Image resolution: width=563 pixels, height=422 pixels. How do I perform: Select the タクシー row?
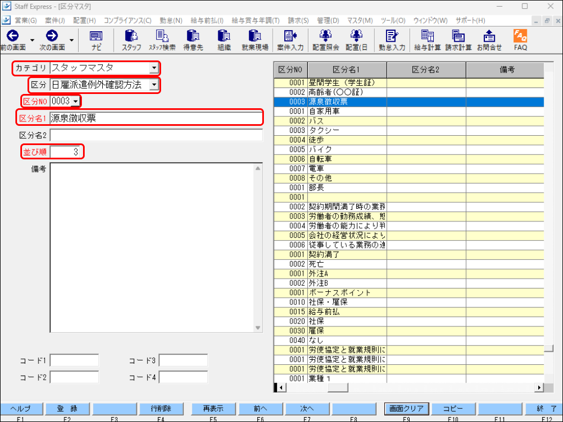pyautogui.click(x=409, y=130)
